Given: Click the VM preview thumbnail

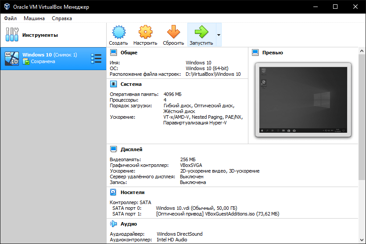Looking at the screenshot, I should tap(302, 100).
